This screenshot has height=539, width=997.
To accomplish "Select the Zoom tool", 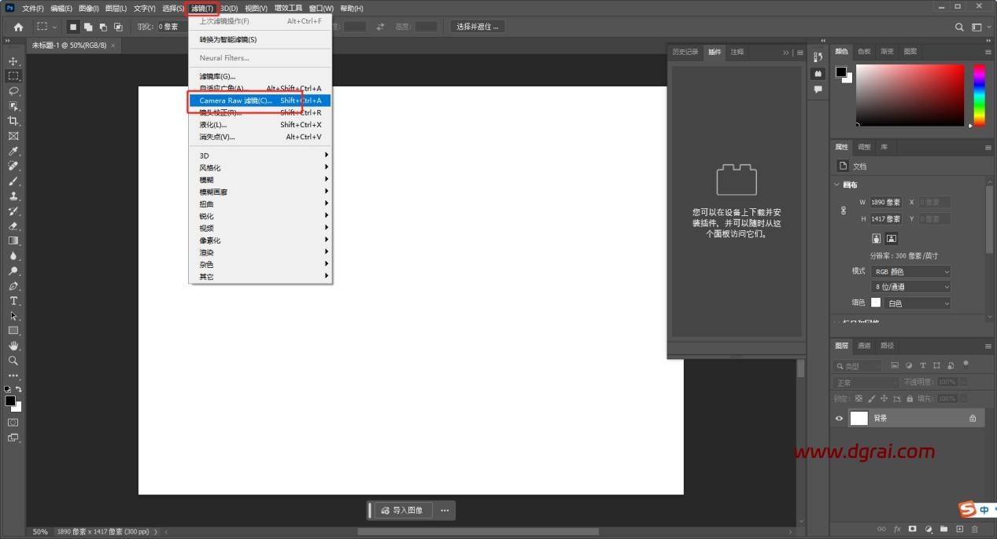I will 13,361.
